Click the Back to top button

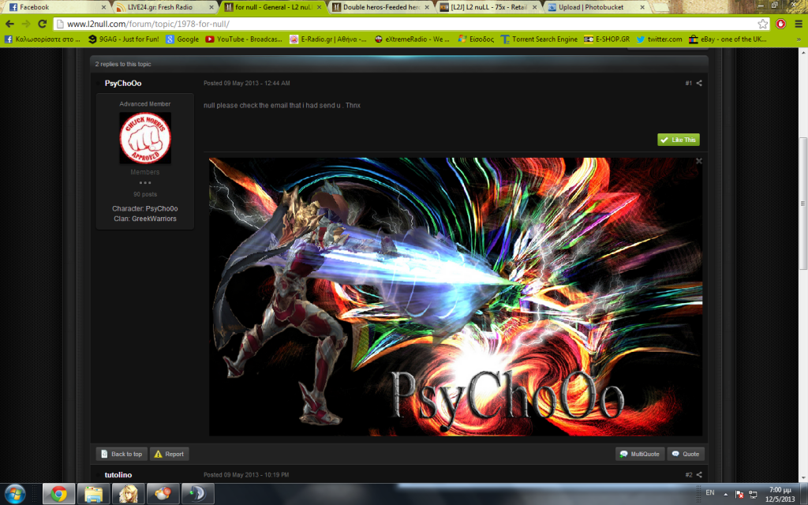coord(121,454)
